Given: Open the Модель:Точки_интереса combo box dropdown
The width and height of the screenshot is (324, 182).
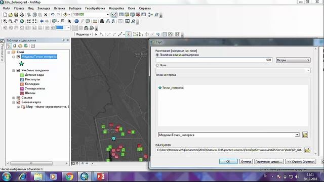Looking at the screenshot, I should pos(297,135).
